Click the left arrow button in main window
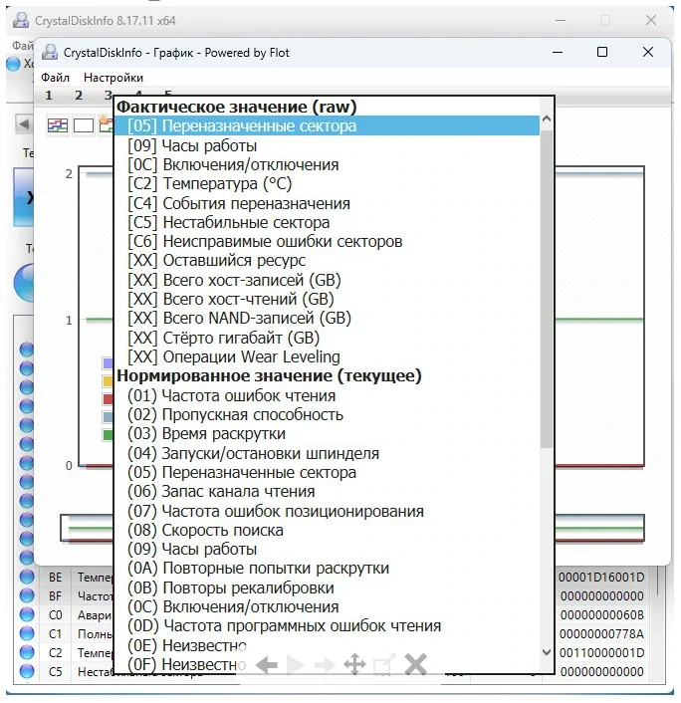This screenshot has width=681, height=703. pos(24,123)
